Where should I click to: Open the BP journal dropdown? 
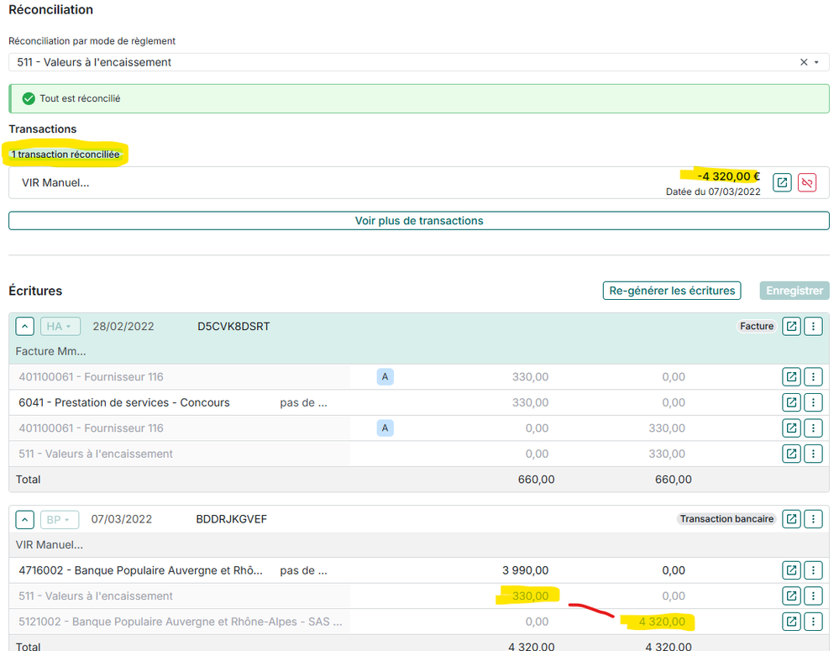pyautogui.click(x=60, y=519)
